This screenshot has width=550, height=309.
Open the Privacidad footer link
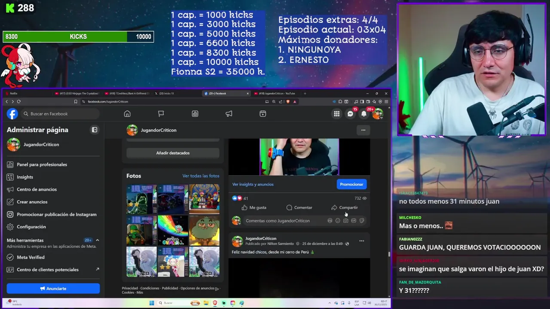(x=130, y=288)
